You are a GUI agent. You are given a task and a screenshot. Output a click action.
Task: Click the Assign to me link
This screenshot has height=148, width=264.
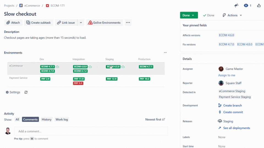pyautogui.click(x=227, y=75)
